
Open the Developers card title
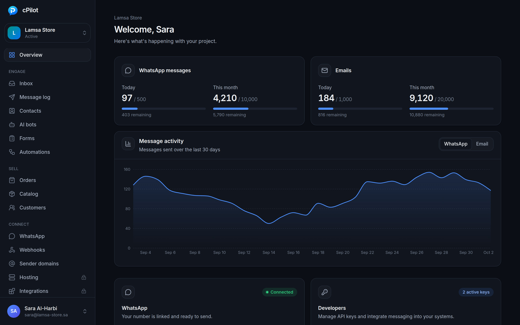click(332, 308)
